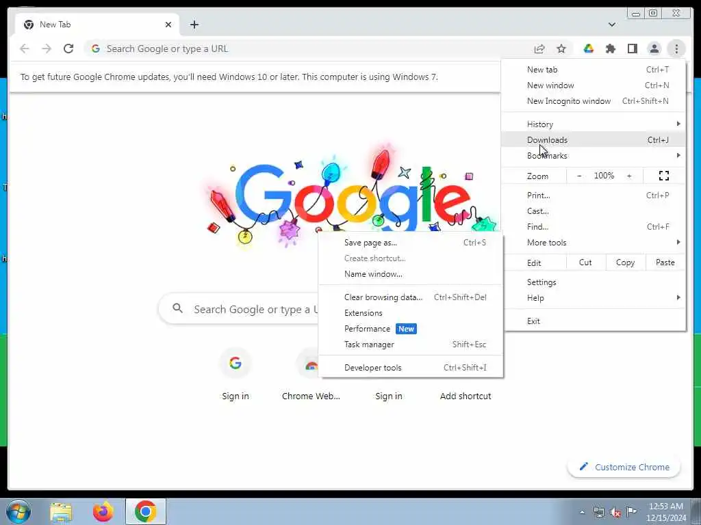
Task: Click the Google holiday doodle logo
Action: [351, 196]
